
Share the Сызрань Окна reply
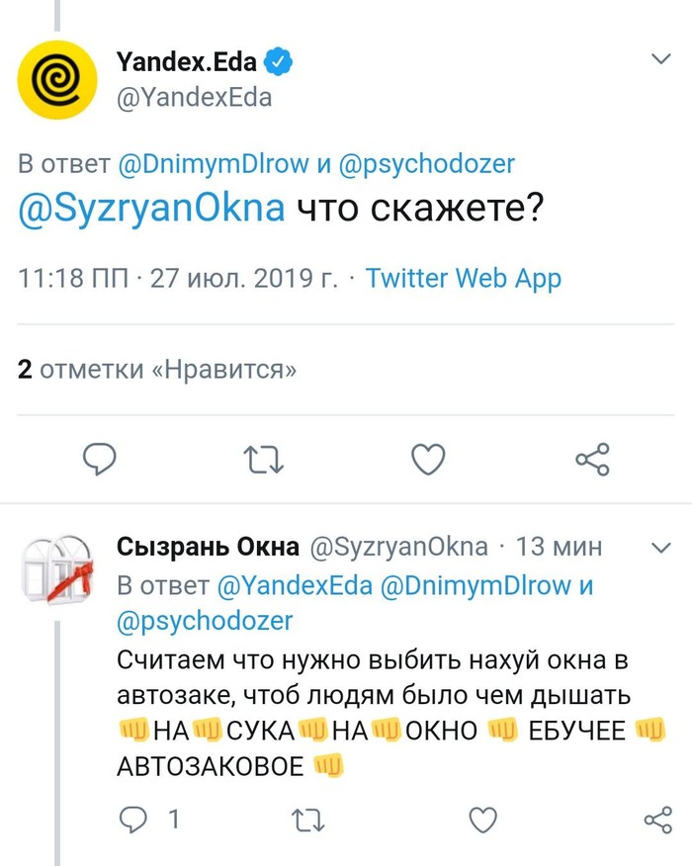657,819
